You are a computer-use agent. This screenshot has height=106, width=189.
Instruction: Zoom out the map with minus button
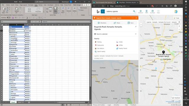(x=179, y=29)
